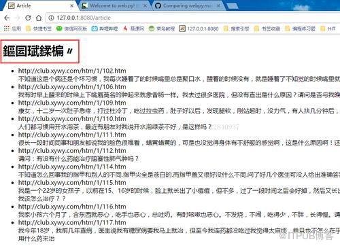Go back using the browser back arrow

point(7,18)
